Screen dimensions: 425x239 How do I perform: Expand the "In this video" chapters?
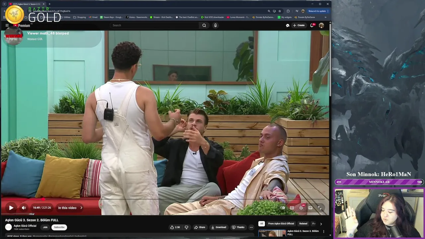[x=70, y=208]
